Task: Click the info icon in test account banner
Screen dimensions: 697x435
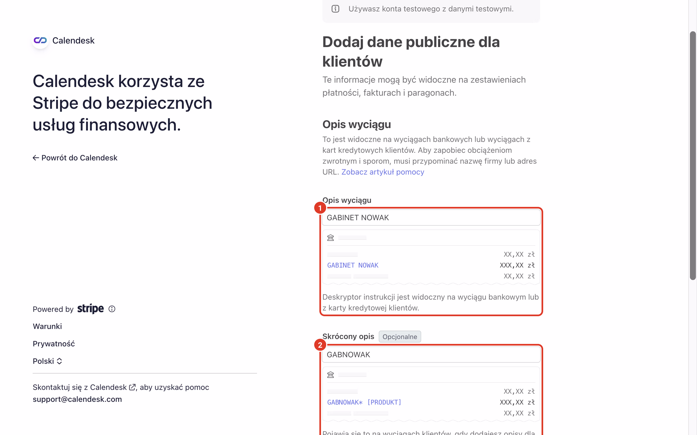Action: point(335,9)
